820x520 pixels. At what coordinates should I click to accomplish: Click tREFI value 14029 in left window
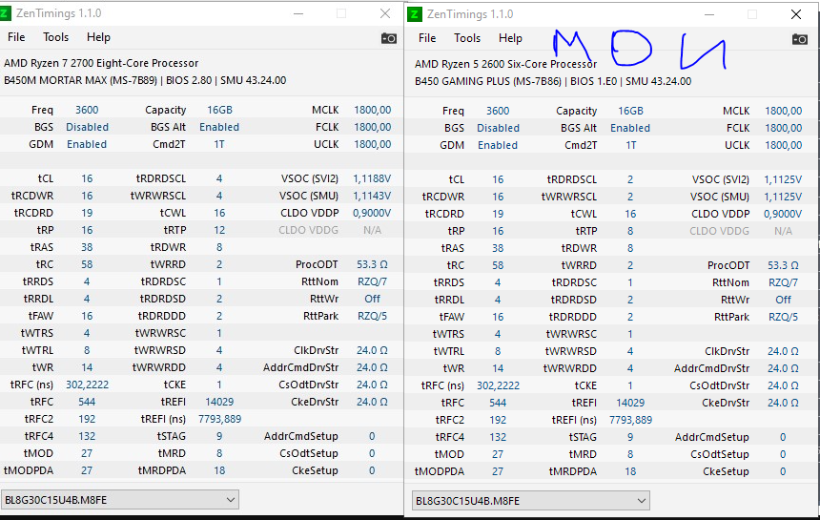pyautogui.click(x=219, y=403)
